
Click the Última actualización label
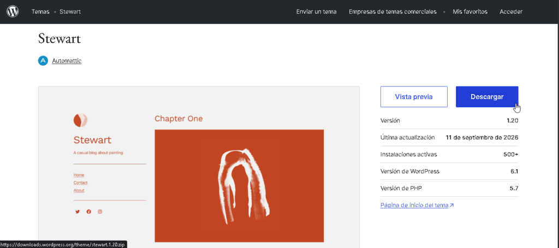[407, 138]
